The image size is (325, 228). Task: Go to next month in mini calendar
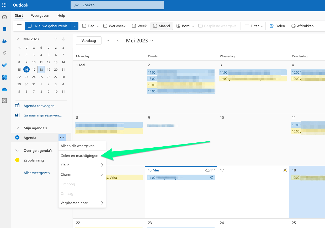click(63, 39)
